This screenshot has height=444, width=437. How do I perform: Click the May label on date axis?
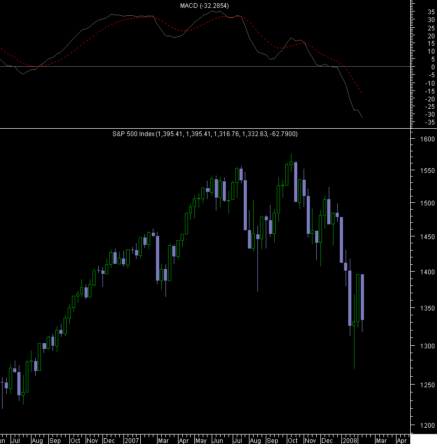201,441
